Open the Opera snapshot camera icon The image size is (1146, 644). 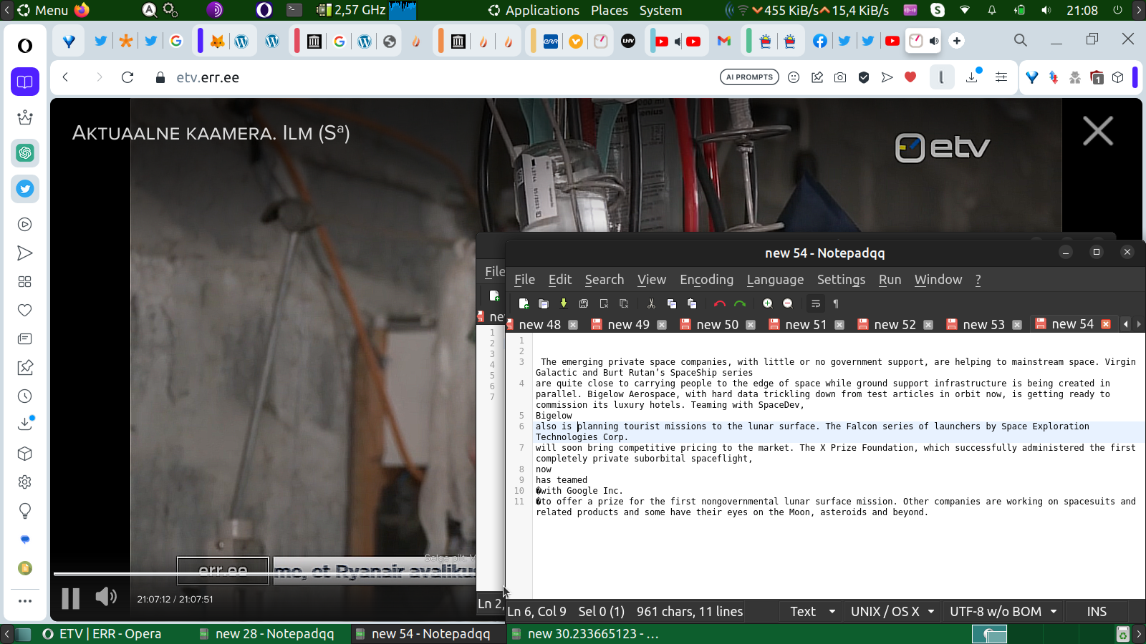point(840,77)
